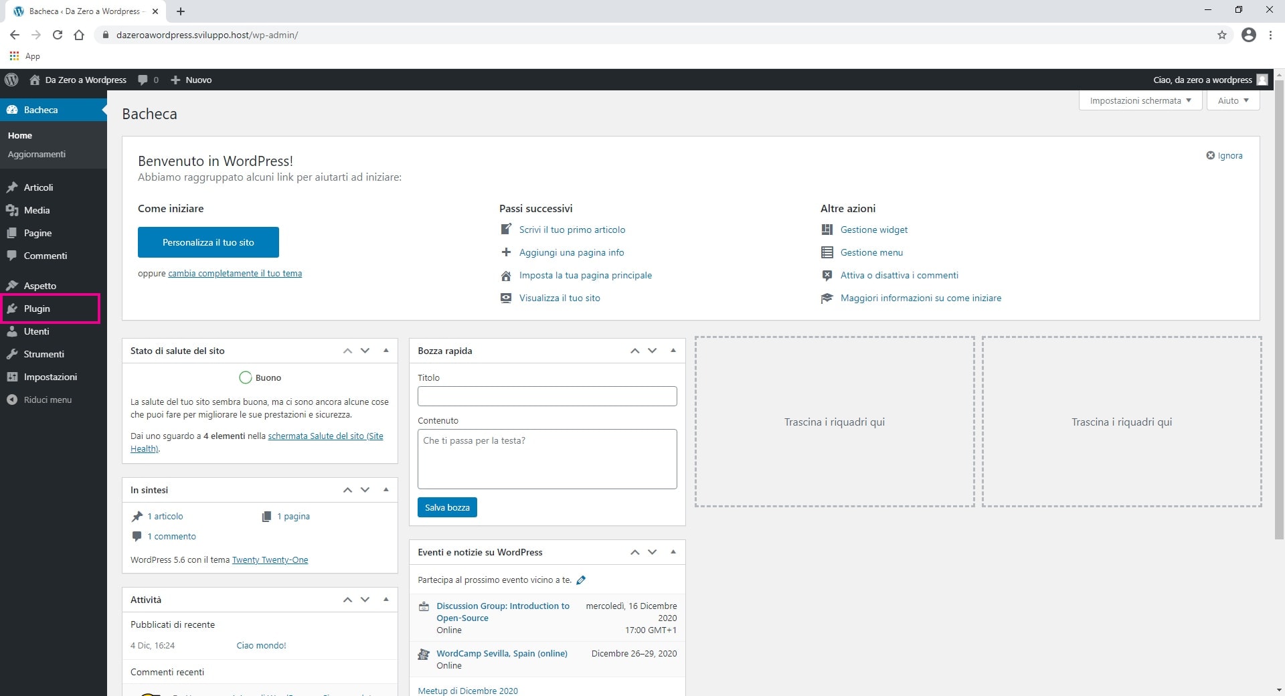Toggle the Stato di salute del sito panel

386,351
